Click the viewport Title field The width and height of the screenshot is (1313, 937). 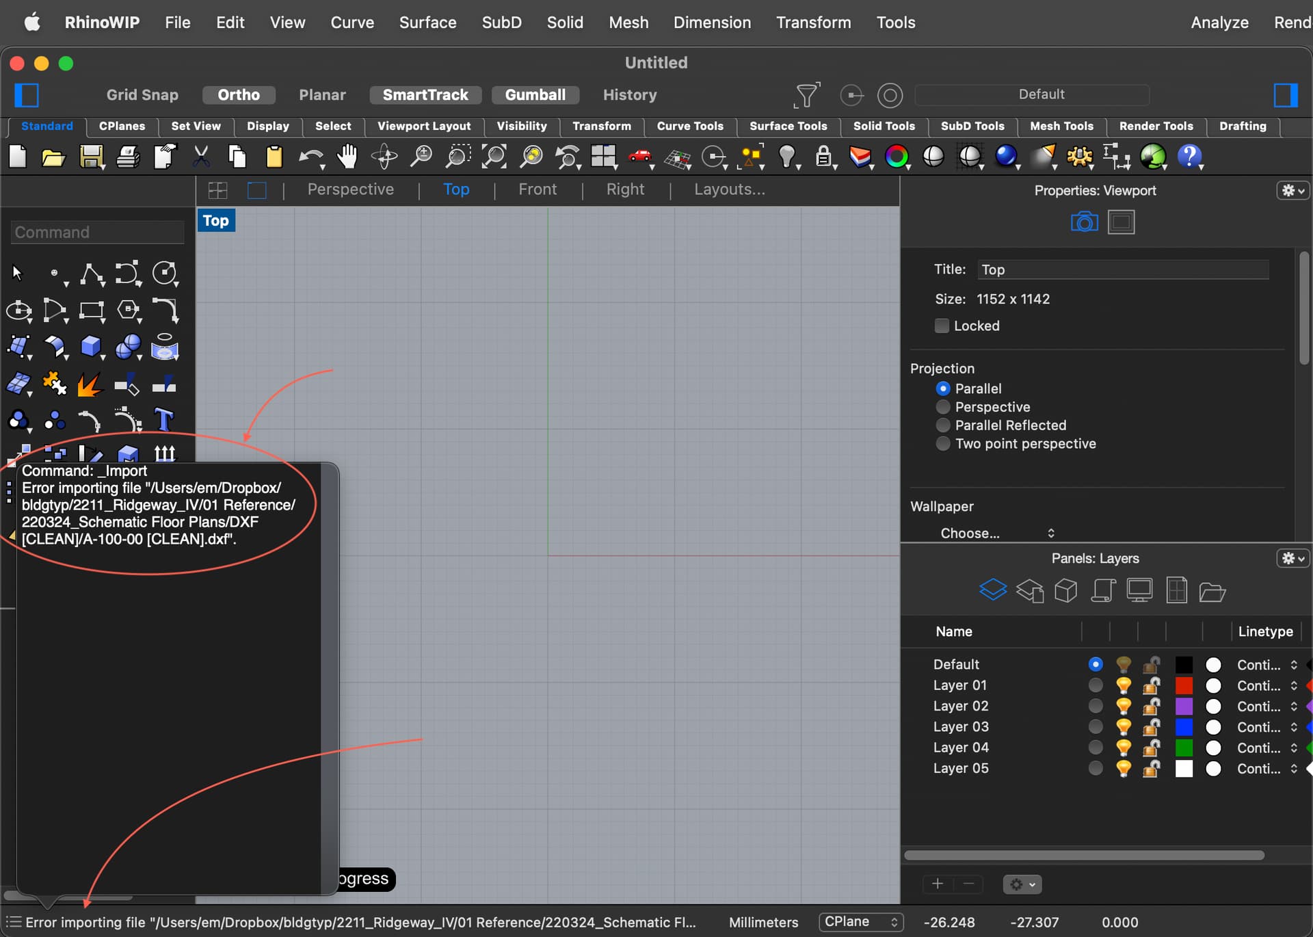tap(1124, 269)
